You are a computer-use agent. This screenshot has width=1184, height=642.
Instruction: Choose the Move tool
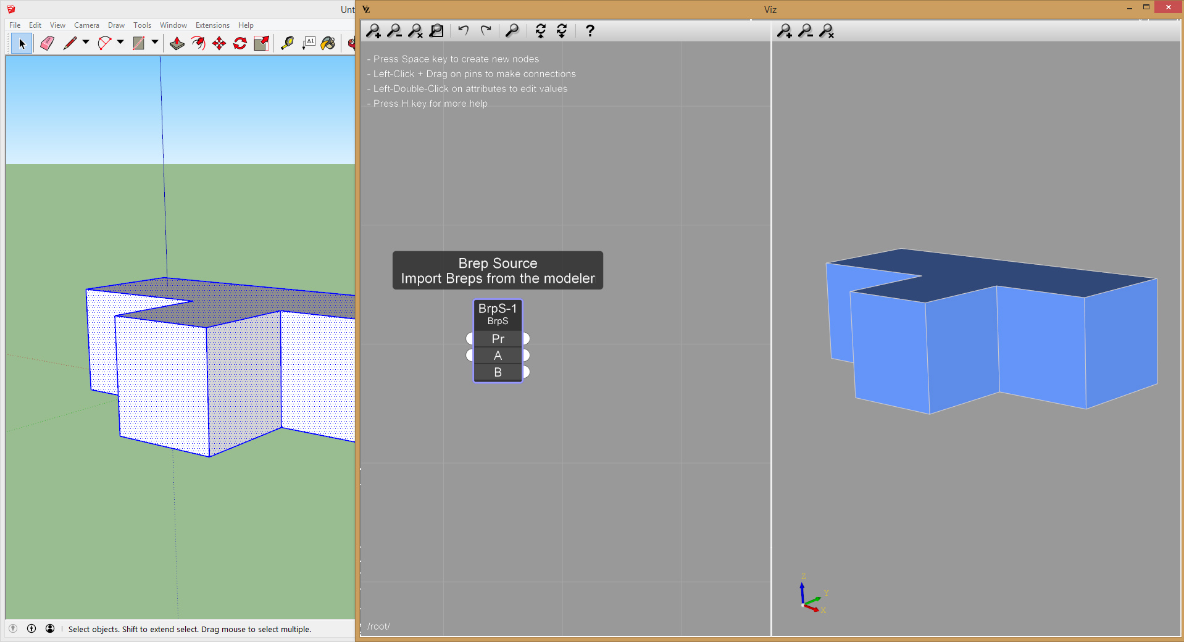219,43
